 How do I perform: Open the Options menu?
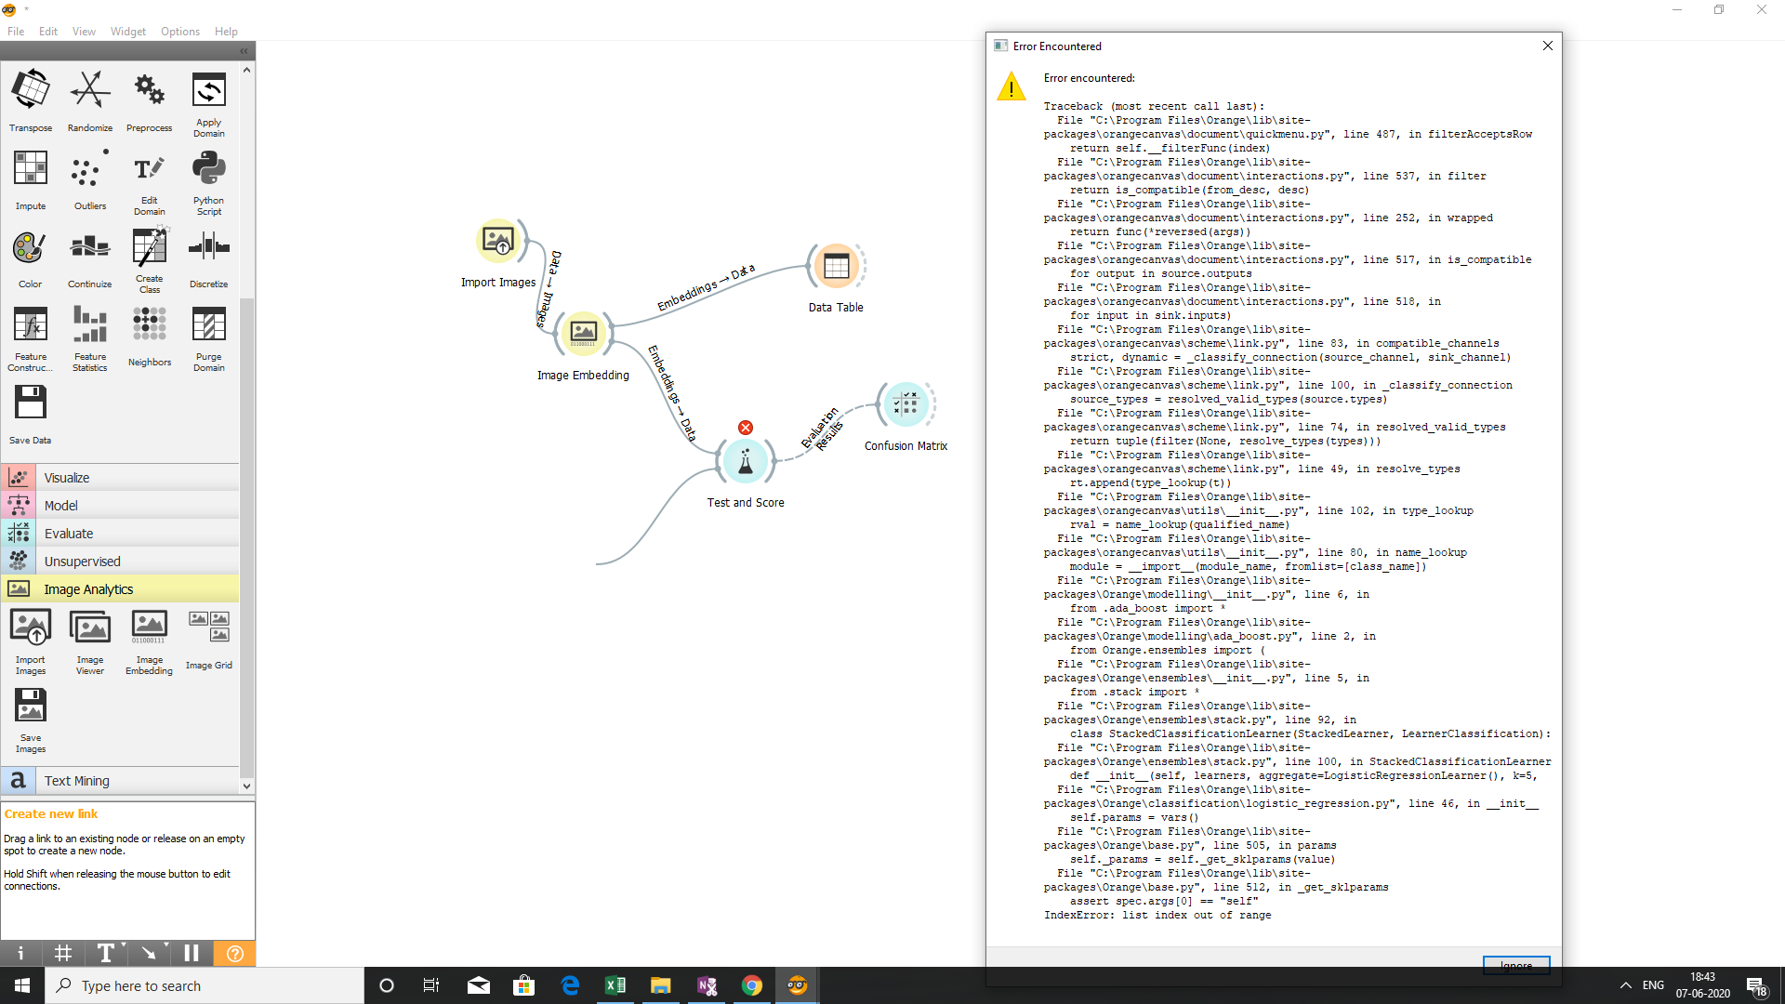(179, 31)
